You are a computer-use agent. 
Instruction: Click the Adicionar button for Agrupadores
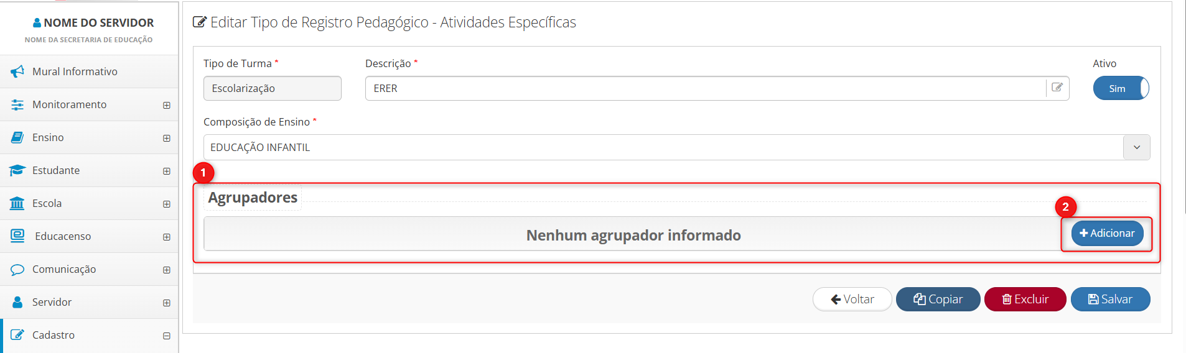click(1107, 233)
